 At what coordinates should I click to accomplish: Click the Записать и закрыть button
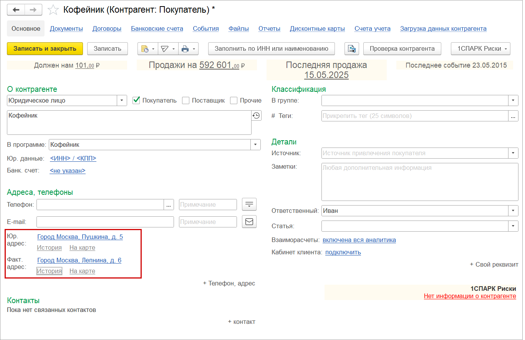[45, 49]
